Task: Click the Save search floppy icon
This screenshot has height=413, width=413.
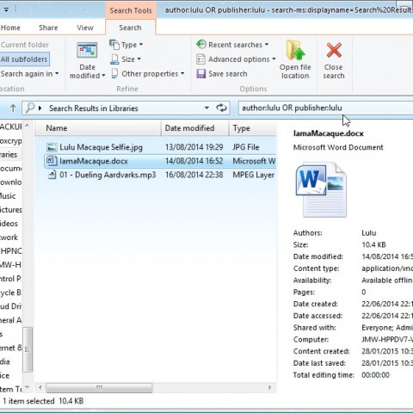Action: pyautogui.click(x=200, y=74)
